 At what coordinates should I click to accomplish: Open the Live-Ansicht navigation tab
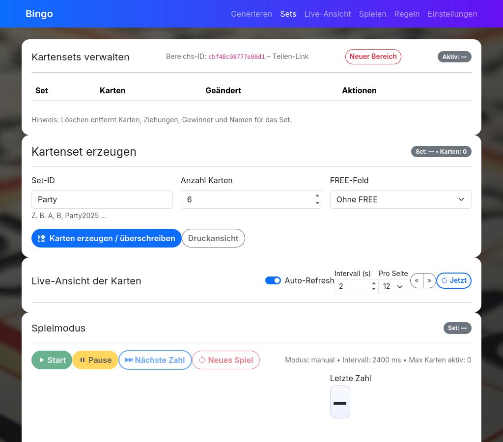(x=328, y=14)
